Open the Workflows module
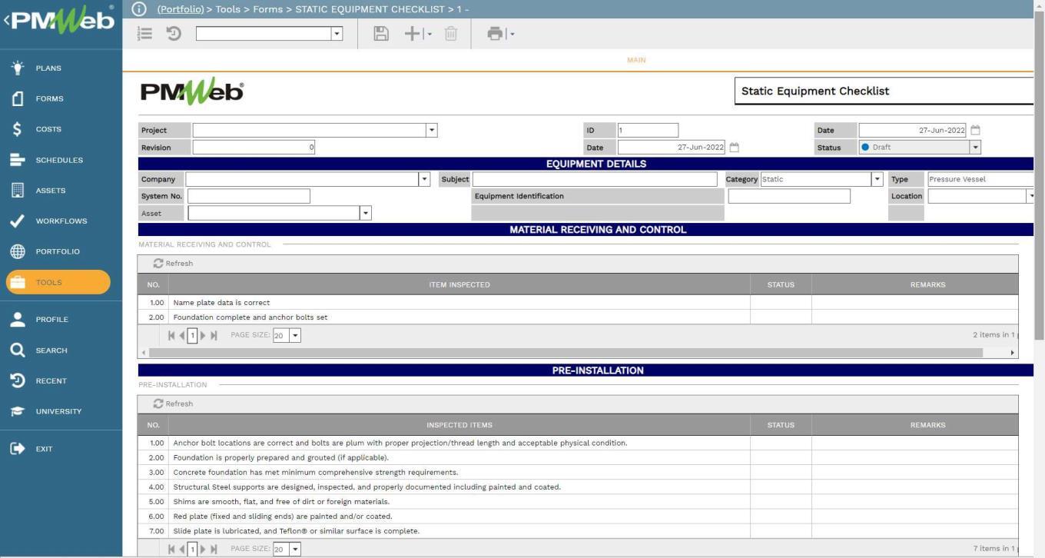This screenshot has width=1045, height=558. (61, 221)
